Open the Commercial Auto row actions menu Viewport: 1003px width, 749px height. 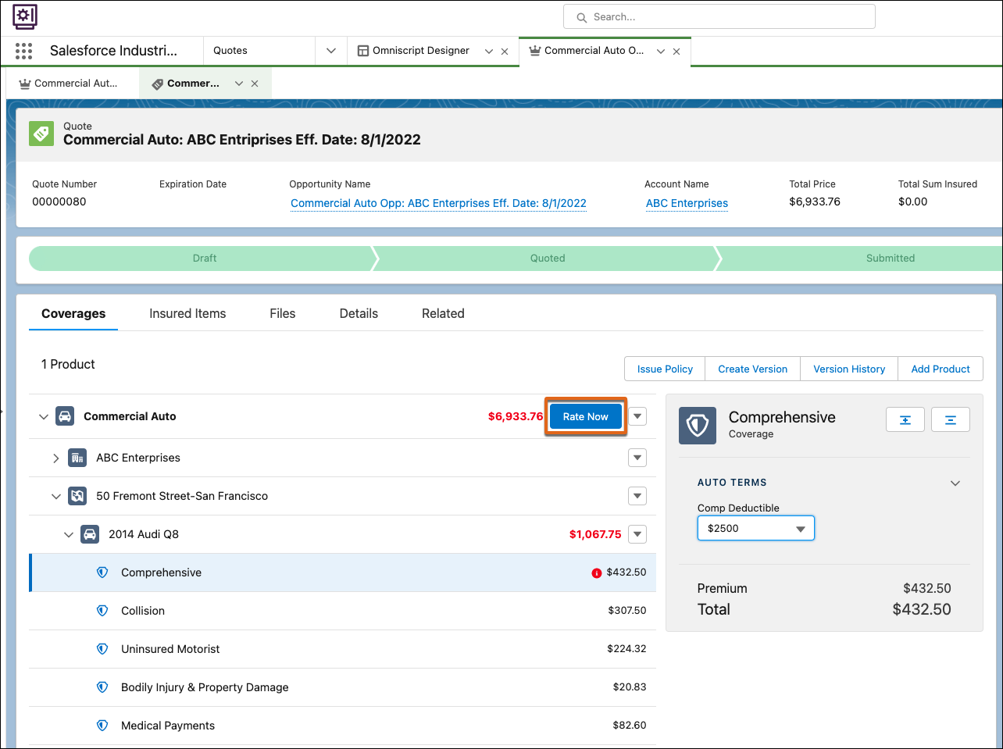click(x=638, y=416)
